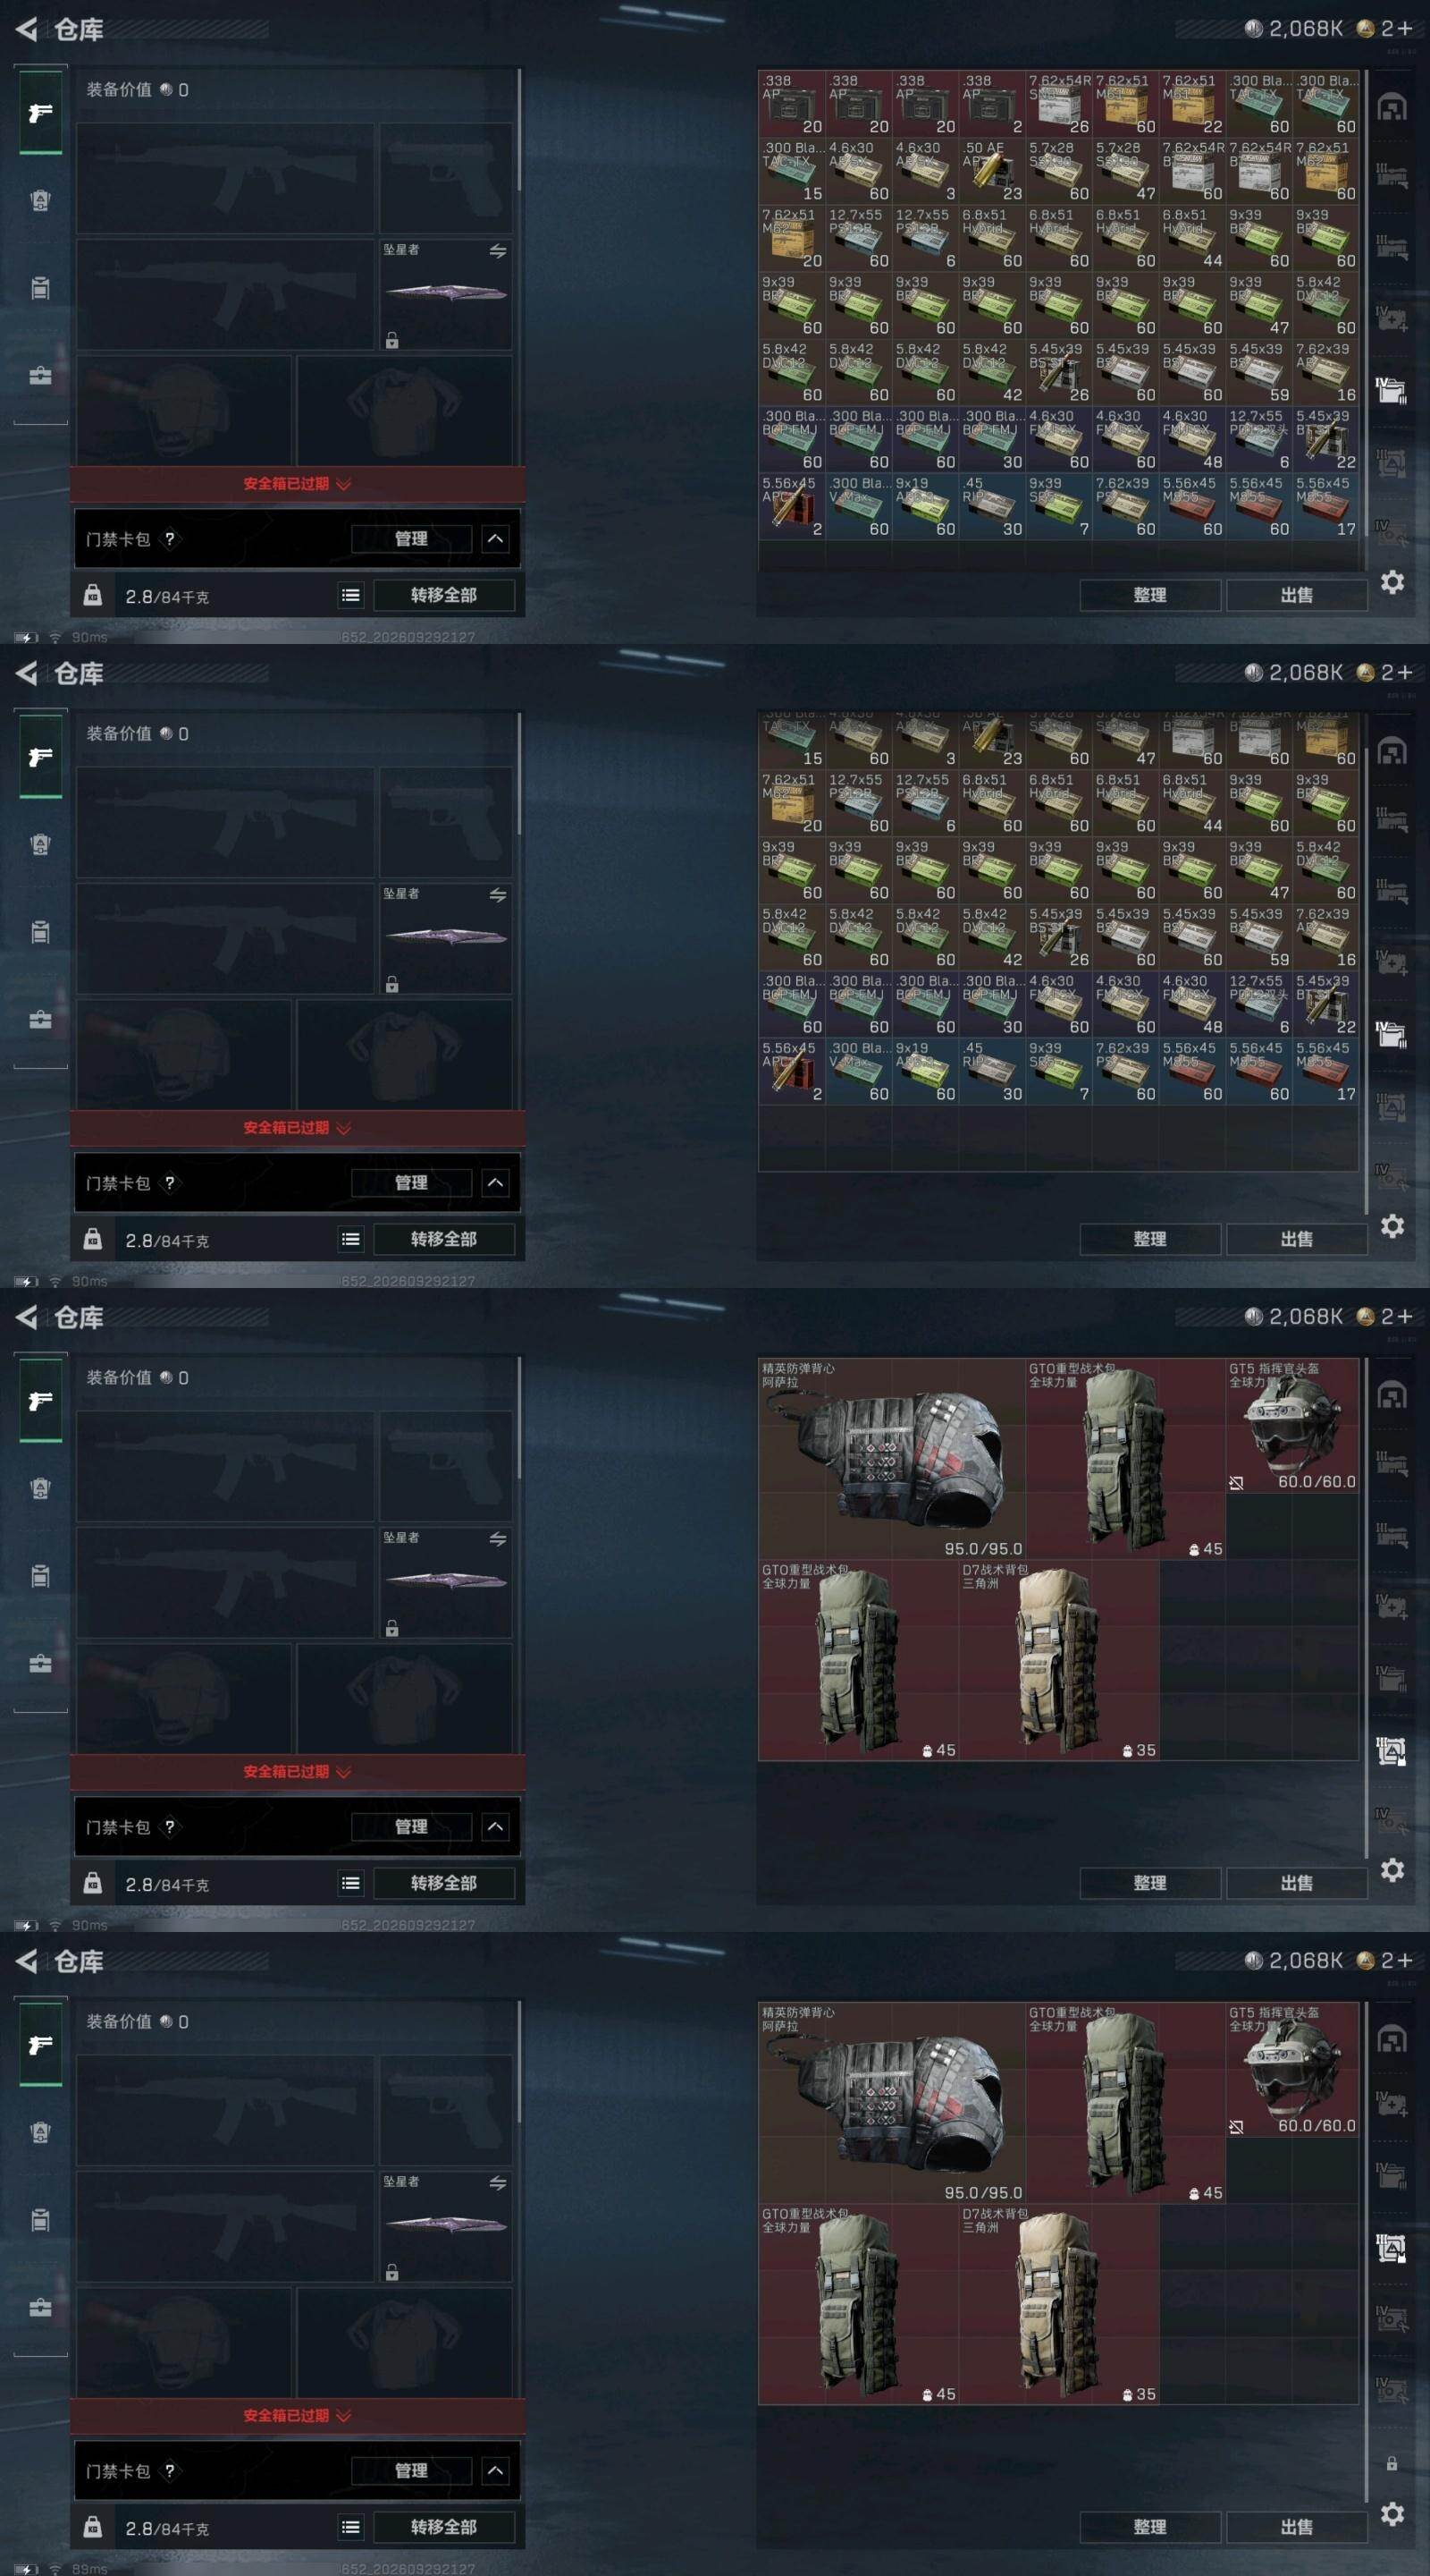Select 5.56x45 APC stack of 2 in second screenshot
The image size is (1430, 2576).
[792, 1071]
